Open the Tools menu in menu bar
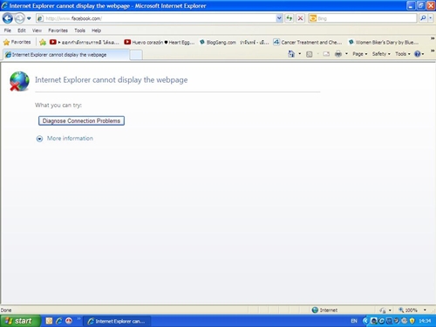This screenshot has height=327, width=436. (79, 31)
